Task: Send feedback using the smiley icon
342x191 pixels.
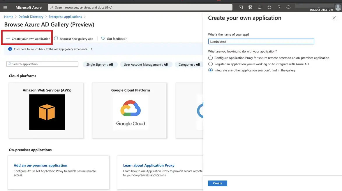Action: tap(288, 7)
